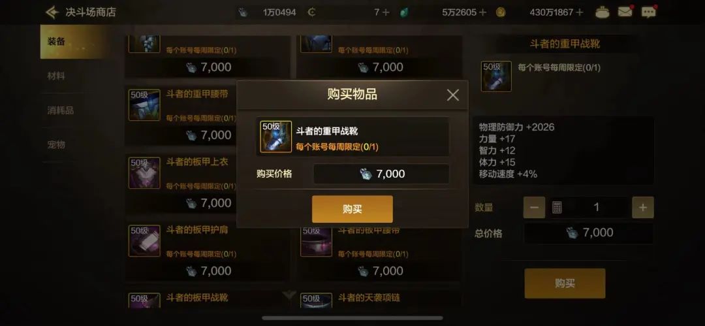Click boots item icon in purchase dialog
The image size is (705, 326).
(x=276, y=137)
